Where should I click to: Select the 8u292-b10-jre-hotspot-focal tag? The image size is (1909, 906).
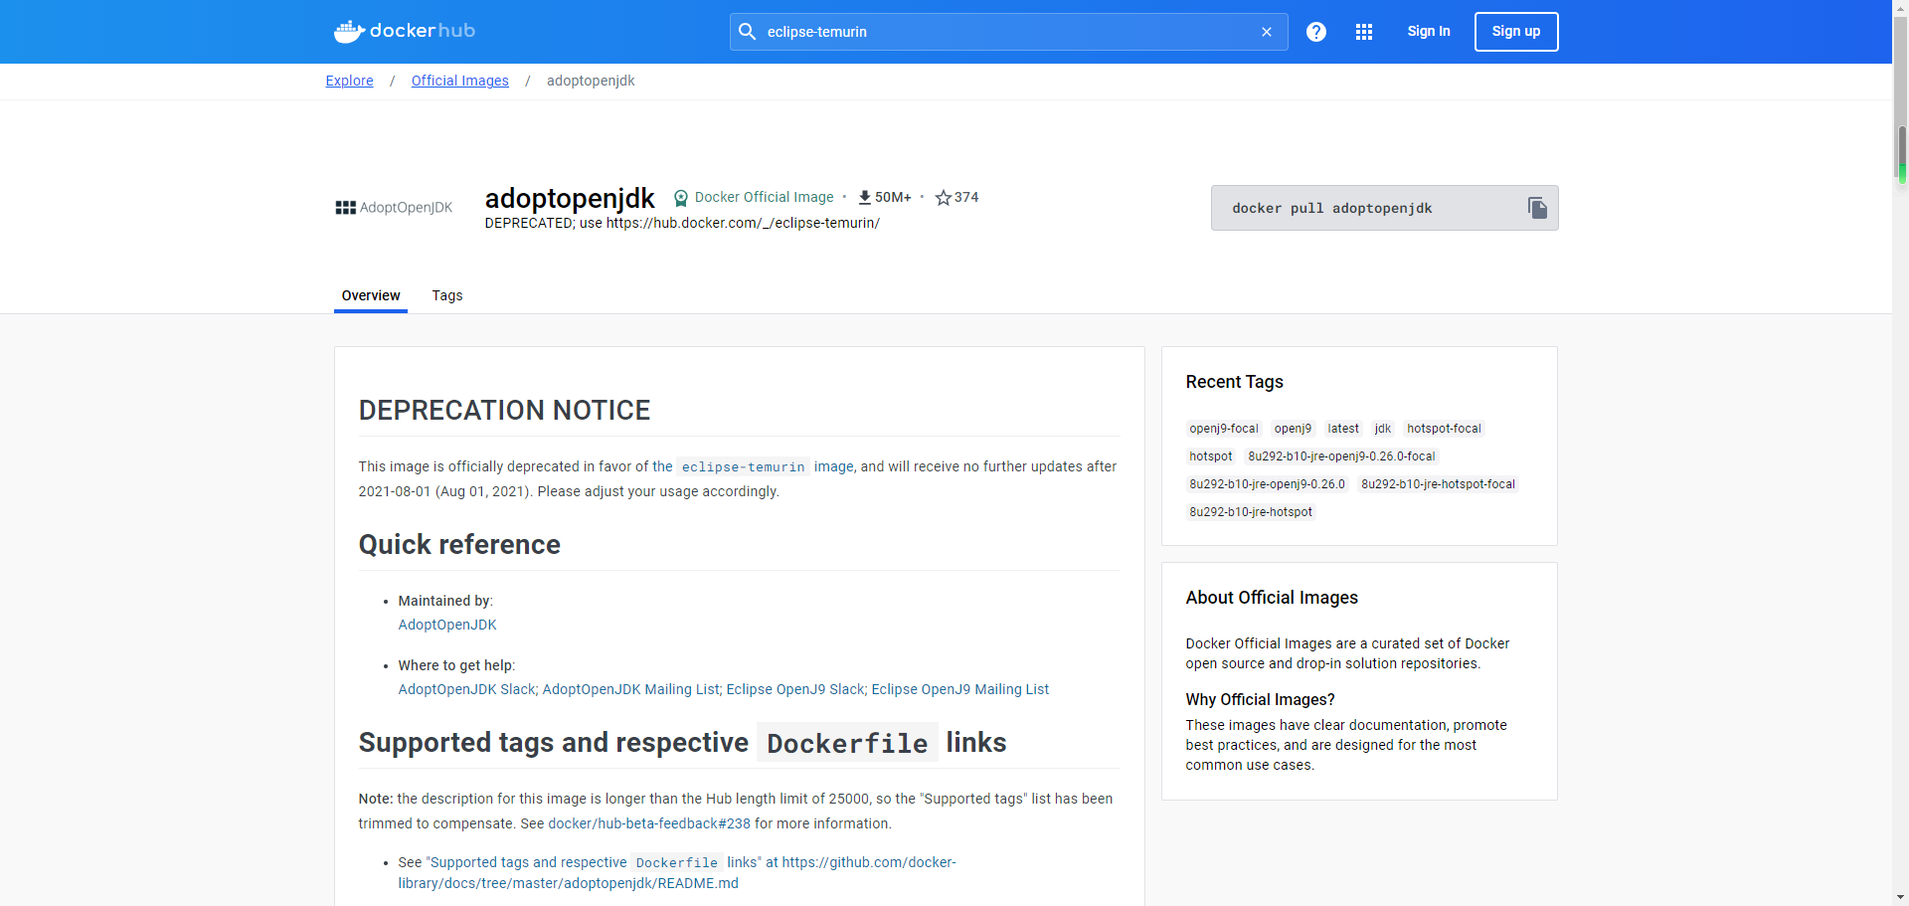tap(1438, 484)
